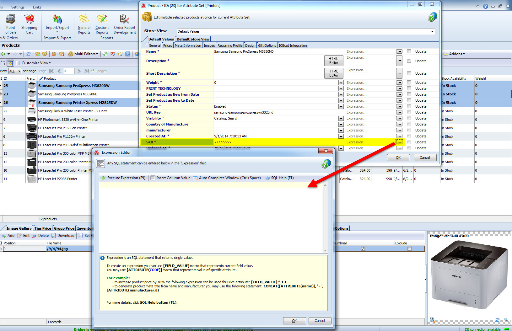Click the zoom 1:1 icon below the printer image
Image resolution: width=512 pixels, height=331 pixels.
coord(432,319)
